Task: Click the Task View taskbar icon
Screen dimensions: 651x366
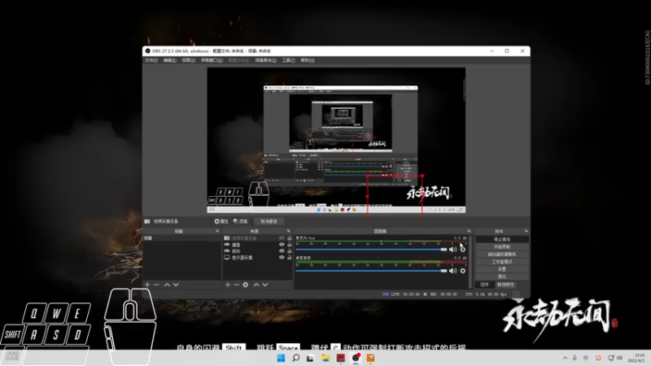Action: [x=310, y=358]
